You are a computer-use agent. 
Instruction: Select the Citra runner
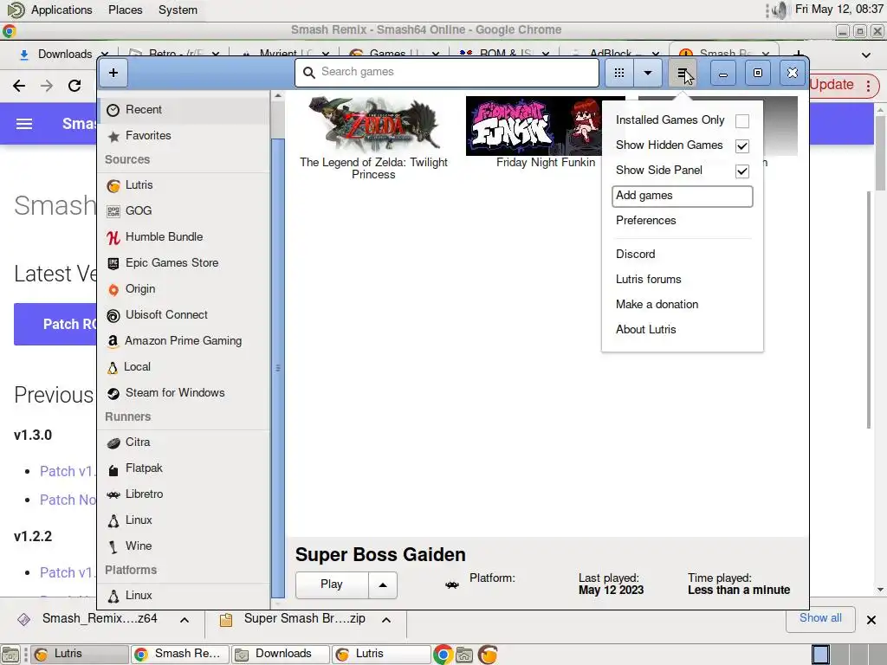[184, 442]
